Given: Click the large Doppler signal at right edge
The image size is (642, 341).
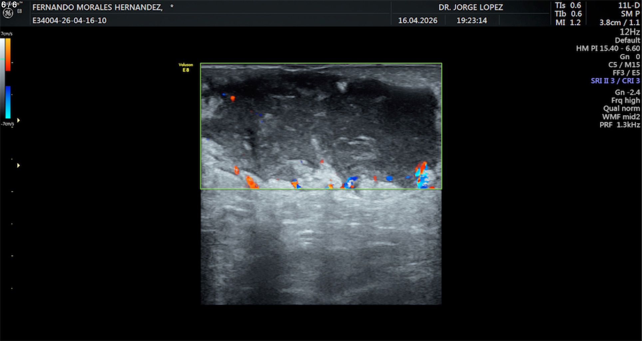Looking at the screenshot, I should 422,175.
